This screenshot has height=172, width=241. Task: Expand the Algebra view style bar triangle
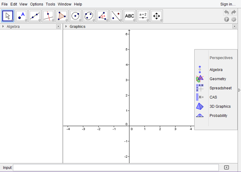3,27
